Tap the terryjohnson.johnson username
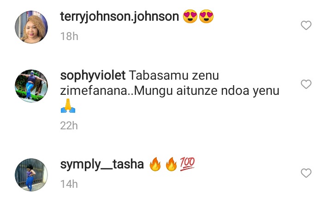The height and width of the screenshot is (197, 332). (119, 17)
